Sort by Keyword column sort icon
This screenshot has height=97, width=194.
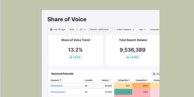(61, 80)
